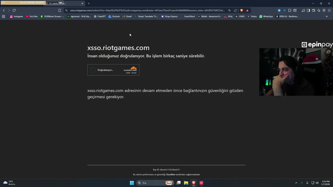Open the clock showing 5:55 PM

pyautogui.click(x=326, y=183)
